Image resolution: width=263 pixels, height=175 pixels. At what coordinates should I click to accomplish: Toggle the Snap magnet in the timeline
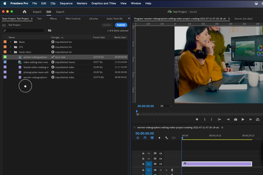coord(145,138)
